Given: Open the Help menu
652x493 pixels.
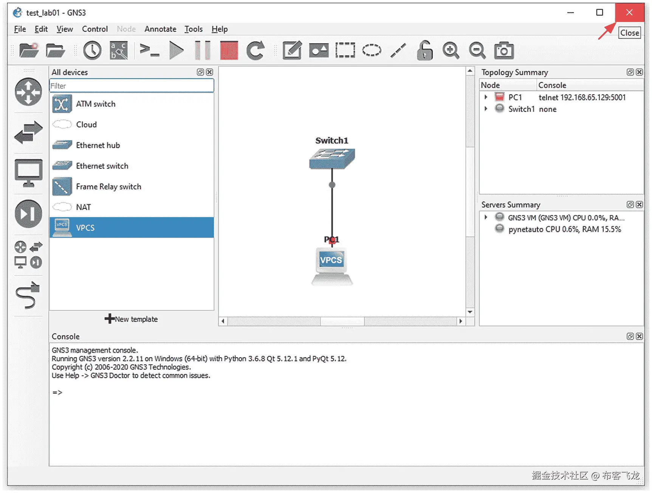Looking at the screenshot, I should (x=220, y=29).
